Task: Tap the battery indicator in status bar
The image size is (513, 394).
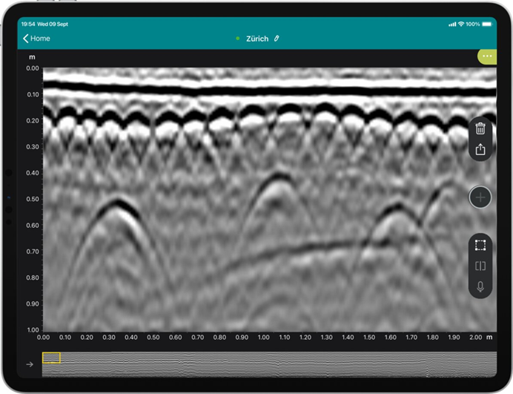Action: click(487, 24)
